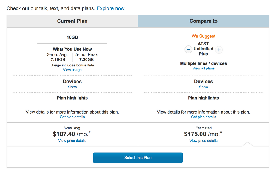Viewport: 273px width, 171px height.
Task: Select the Current Plan column header
Action: 72,21
